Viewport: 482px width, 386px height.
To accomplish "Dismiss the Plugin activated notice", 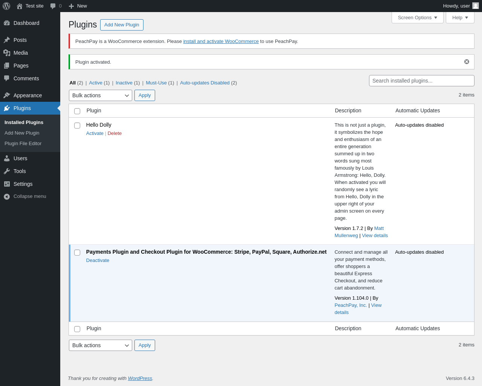I will click(467, 62).
